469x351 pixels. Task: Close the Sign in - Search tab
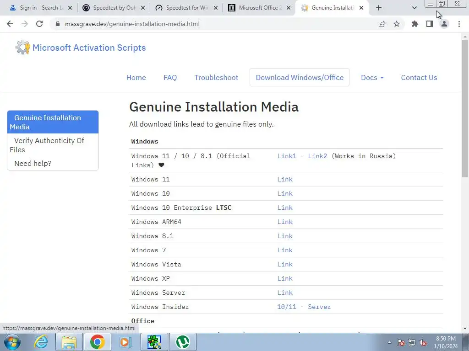[70, 8]
